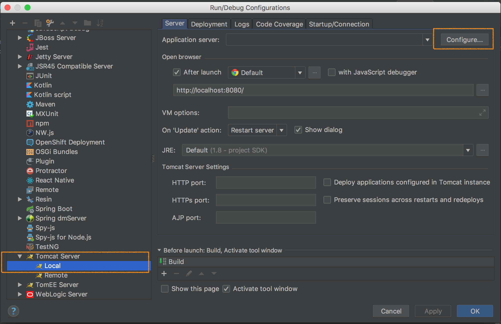Remove configuration with minus icon in toolbar
The image size is (501, 324).
click(x=25, y=23)
